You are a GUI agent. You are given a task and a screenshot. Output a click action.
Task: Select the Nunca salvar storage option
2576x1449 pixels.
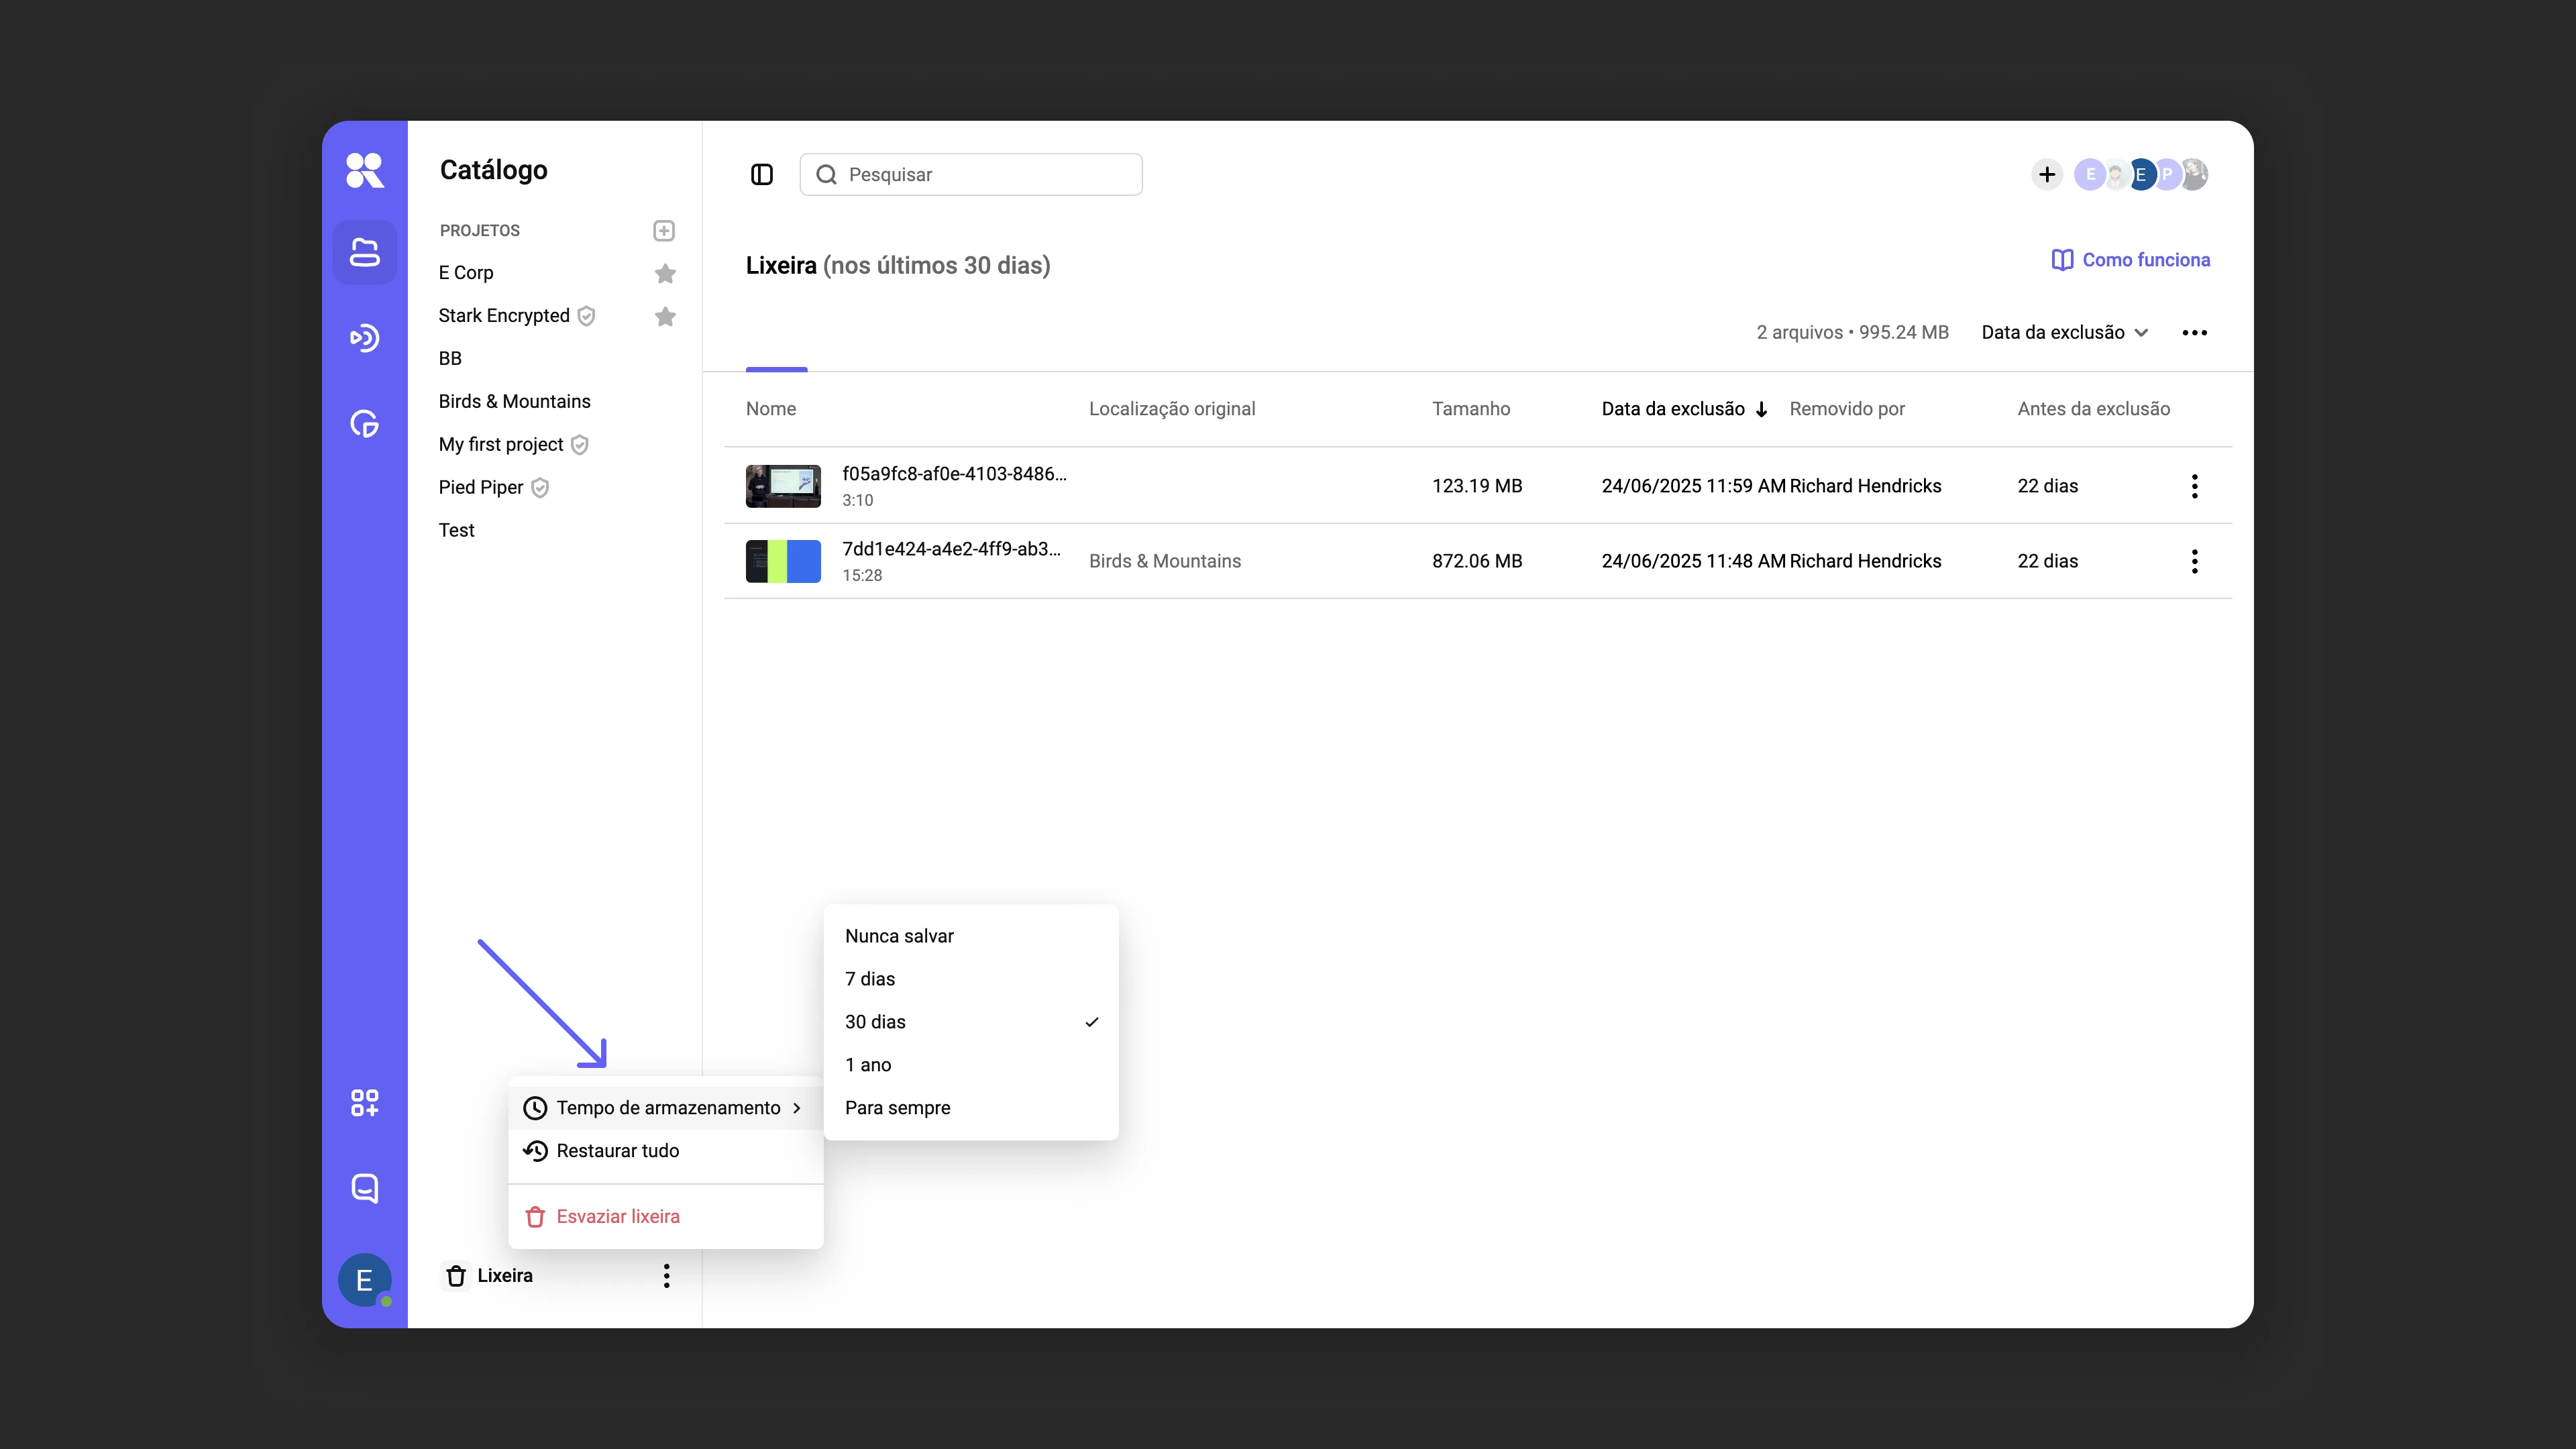(x=971, y=936)
